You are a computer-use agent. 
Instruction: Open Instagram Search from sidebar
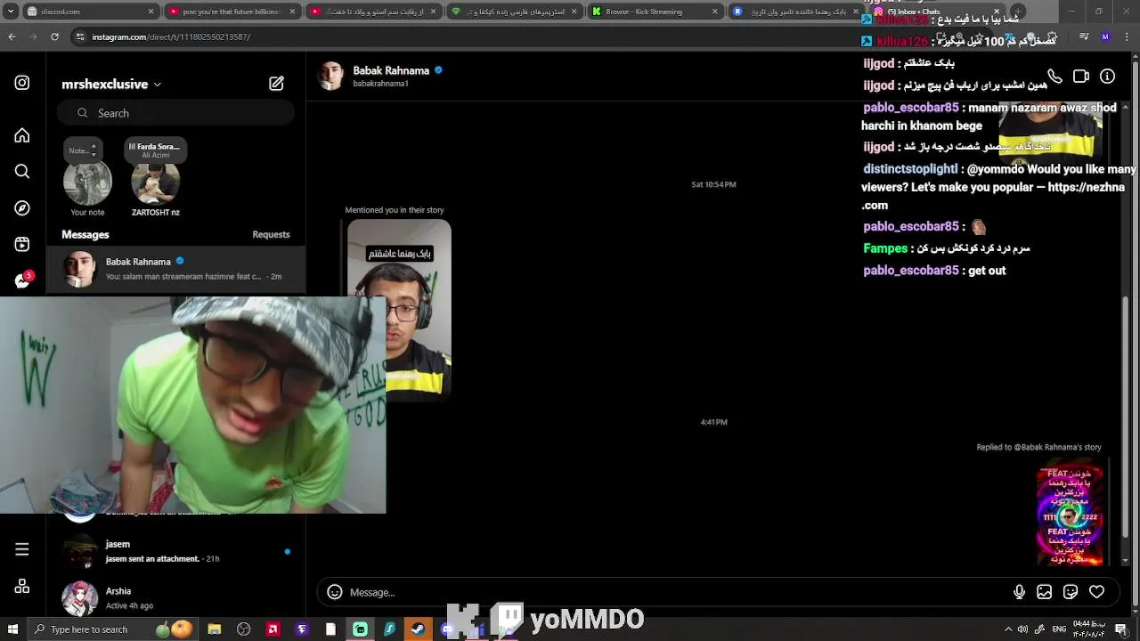click(22, 172)
